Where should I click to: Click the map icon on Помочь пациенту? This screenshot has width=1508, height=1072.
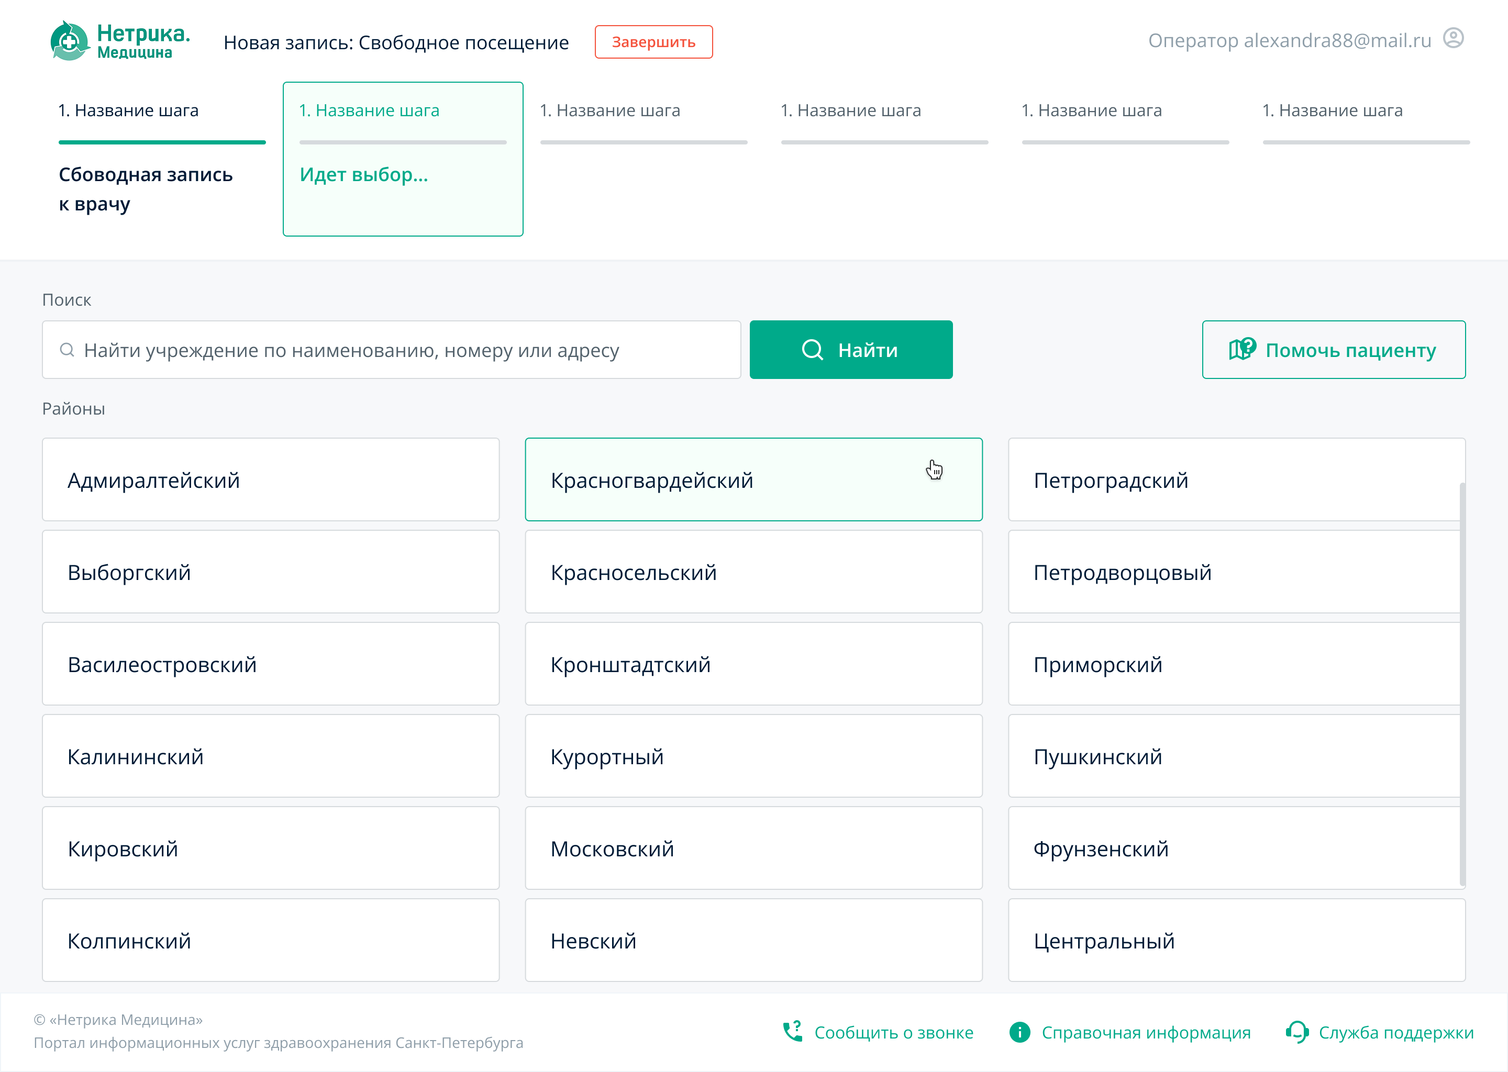point(1242,349)
